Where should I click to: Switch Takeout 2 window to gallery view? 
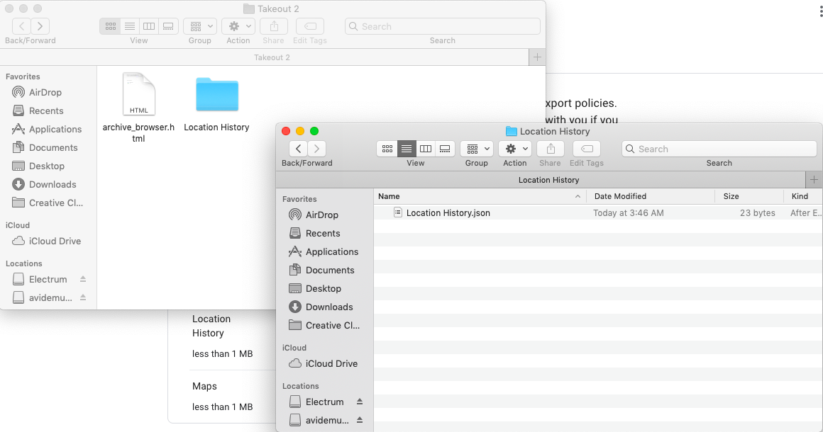pos(168,26)
